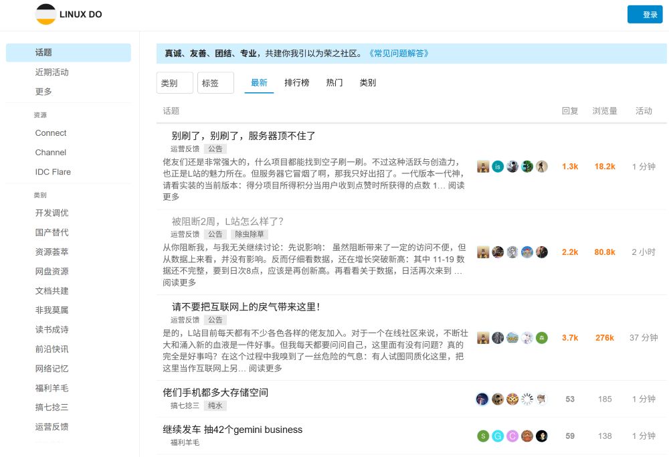Image resolution: width=669 pixels, height=457 pixels.
Task: Click the cyan 'G' avatar in gemini topic
Action: tap(498, 436)
